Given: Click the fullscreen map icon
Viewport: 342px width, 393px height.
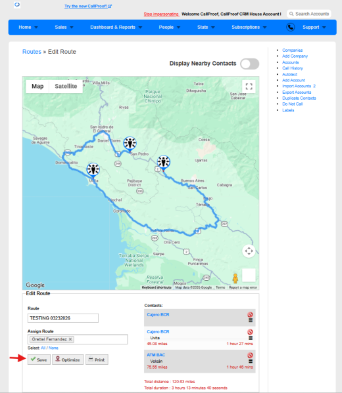Looking at the screenshot, I should (x=249, y=87).
